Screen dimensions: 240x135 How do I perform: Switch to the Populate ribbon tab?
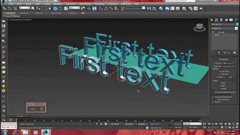point(72,13)
